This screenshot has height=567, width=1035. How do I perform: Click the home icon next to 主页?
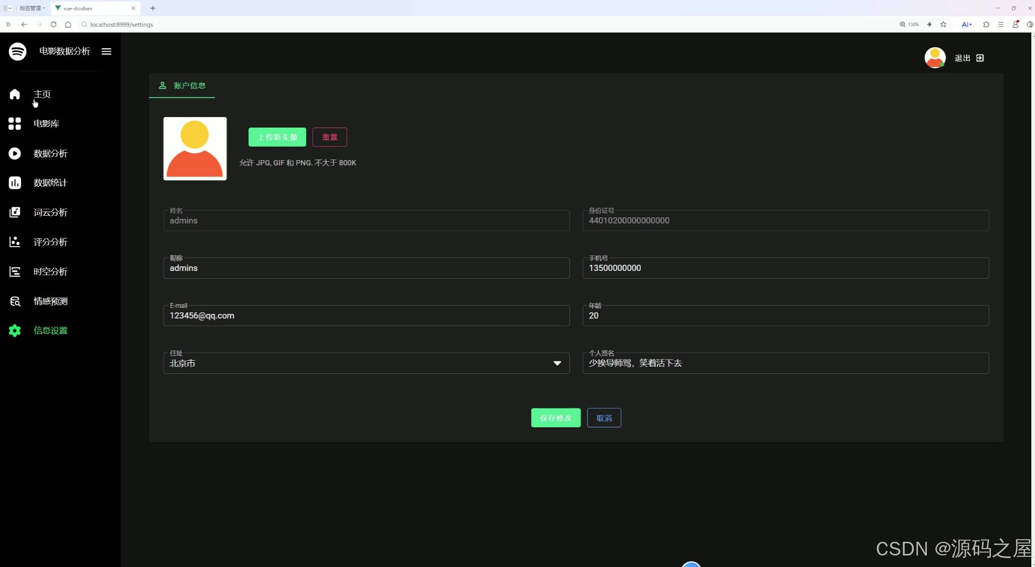tap(15, 94)
